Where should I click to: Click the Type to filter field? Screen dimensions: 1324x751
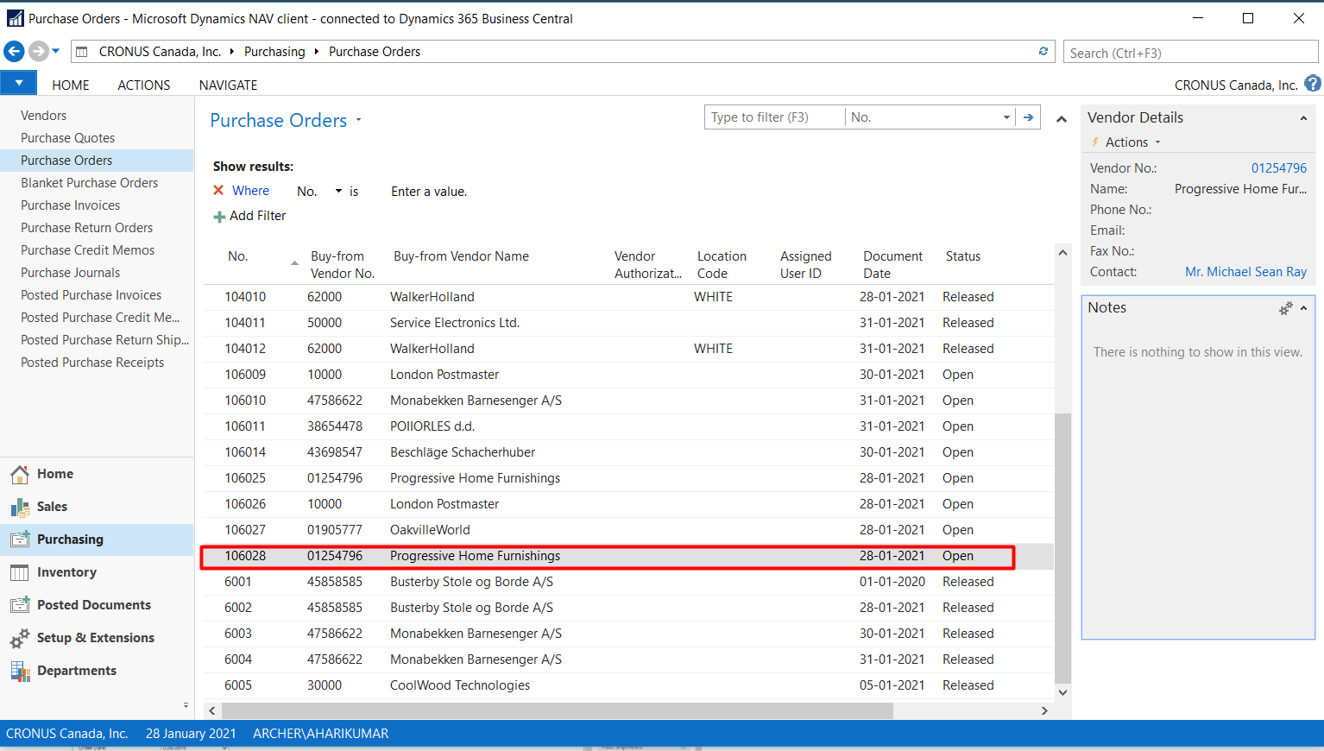(774, 117)
